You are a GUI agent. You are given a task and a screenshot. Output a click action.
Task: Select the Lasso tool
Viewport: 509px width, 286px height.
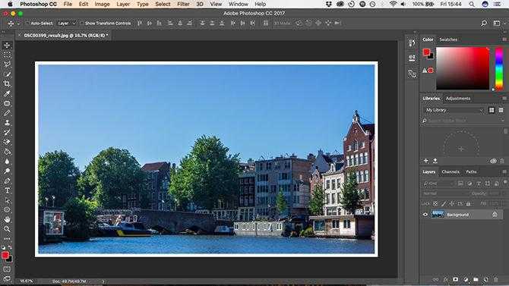pos(7,64)
